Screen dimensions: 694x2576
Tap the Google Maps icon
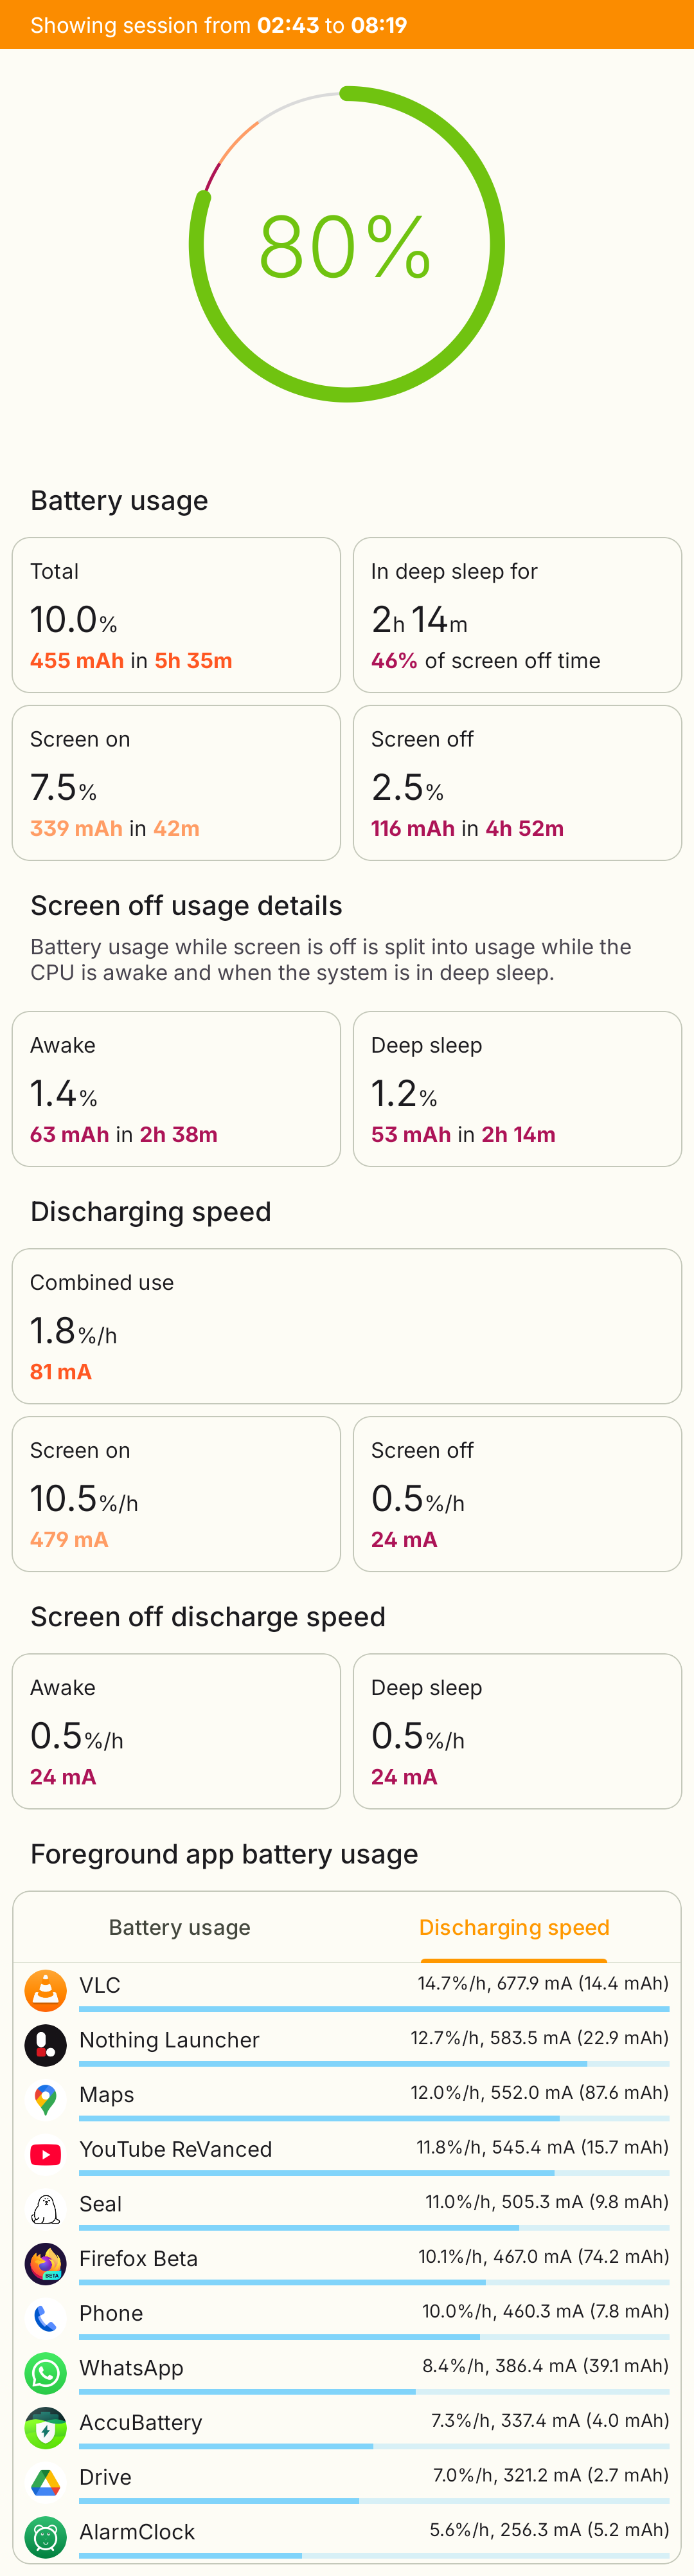tap(45, 2099)
